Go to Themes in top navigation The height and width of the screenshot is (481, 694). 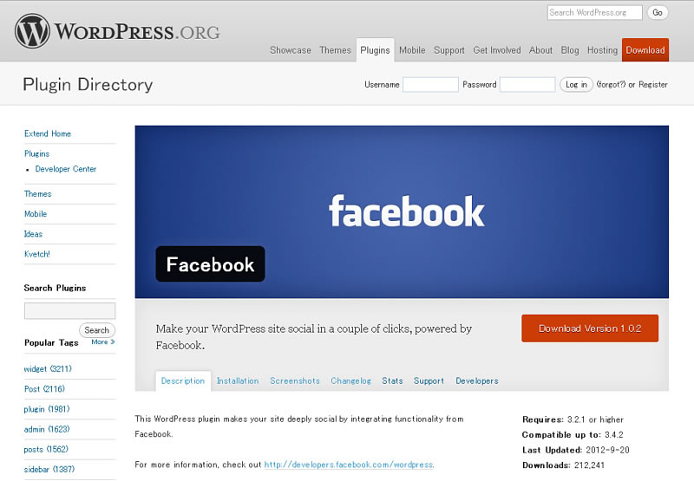point(335,50)
